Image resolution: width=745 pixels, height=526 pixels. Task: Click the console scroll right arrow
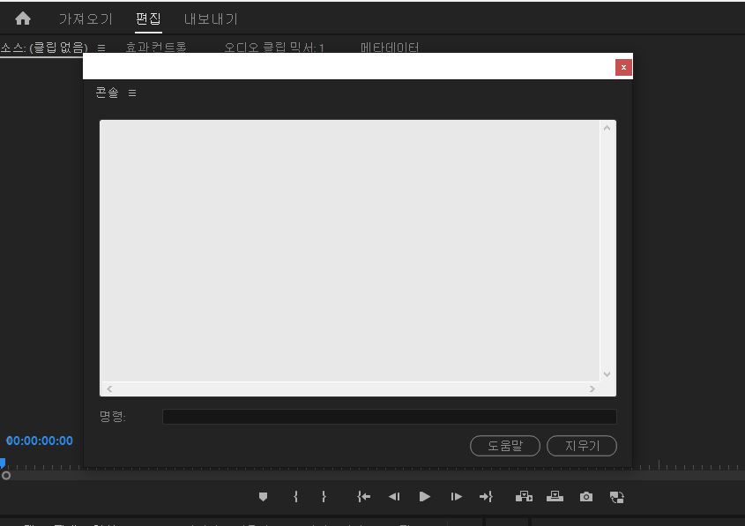[592, 389]
